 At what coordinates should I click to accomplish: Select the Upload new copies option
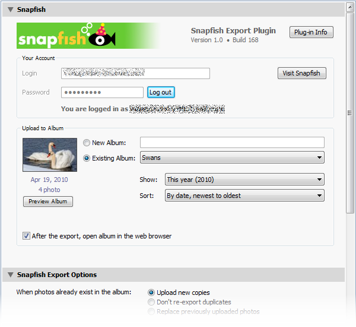tap(151, 293)
